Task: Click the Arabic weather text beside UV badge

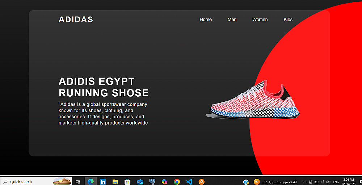Action: [x=279, y=182]
